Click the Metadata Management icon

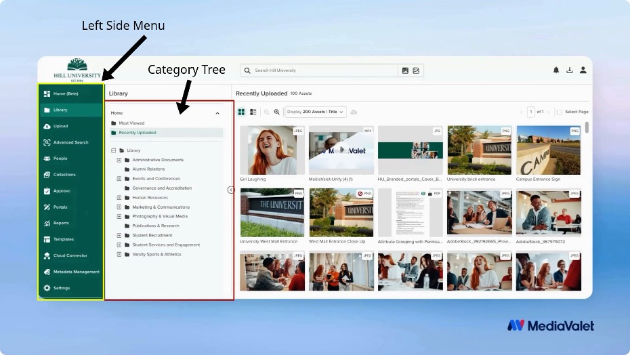tap(47, 272)
